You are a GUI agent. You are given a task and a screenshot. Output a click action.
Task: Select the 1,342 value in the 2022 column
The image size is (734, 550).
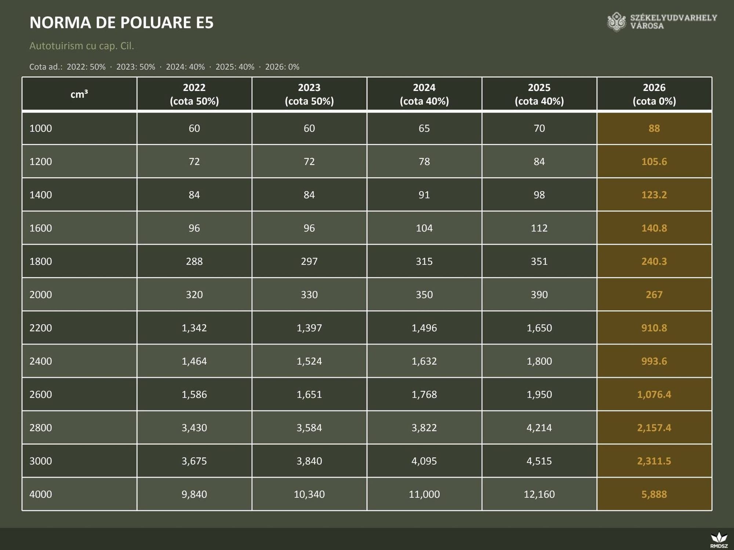194,328
